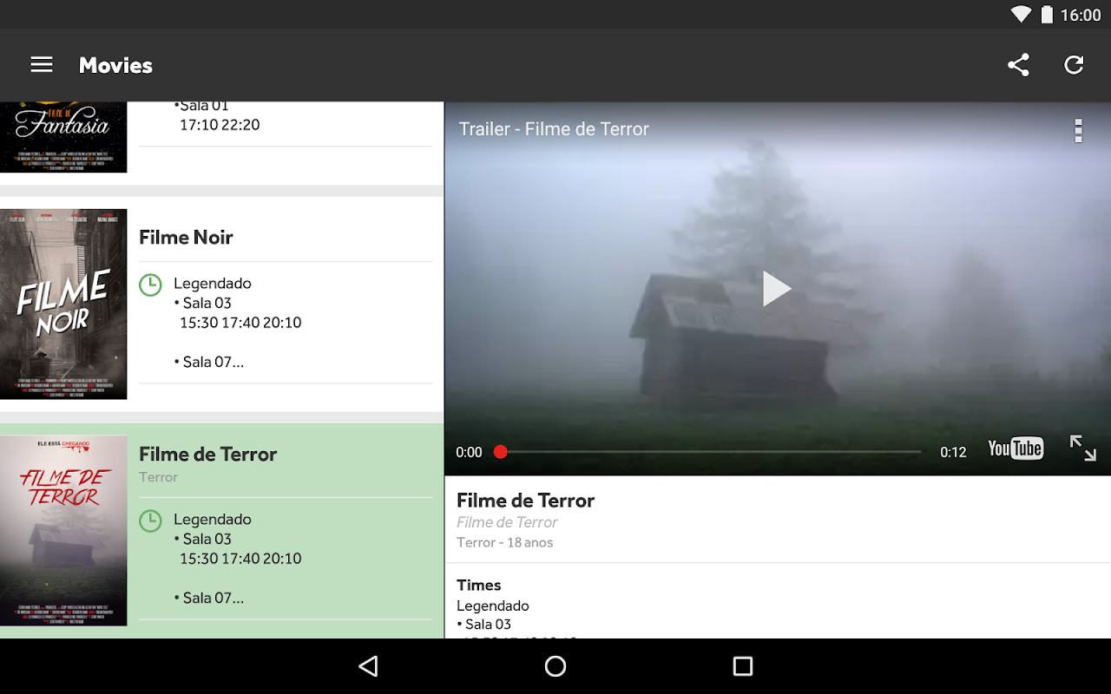
Task: Open the trailer in YouTube
Action: (1016, 448)
